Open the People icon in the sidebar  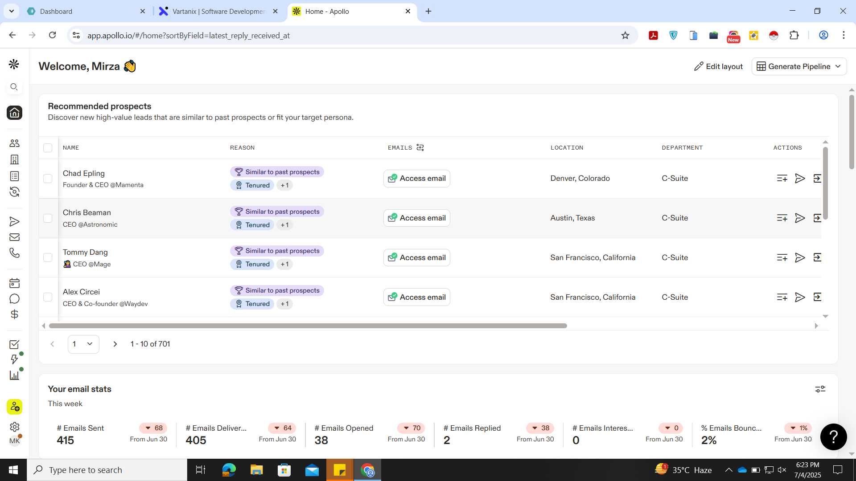pos(14,143)
